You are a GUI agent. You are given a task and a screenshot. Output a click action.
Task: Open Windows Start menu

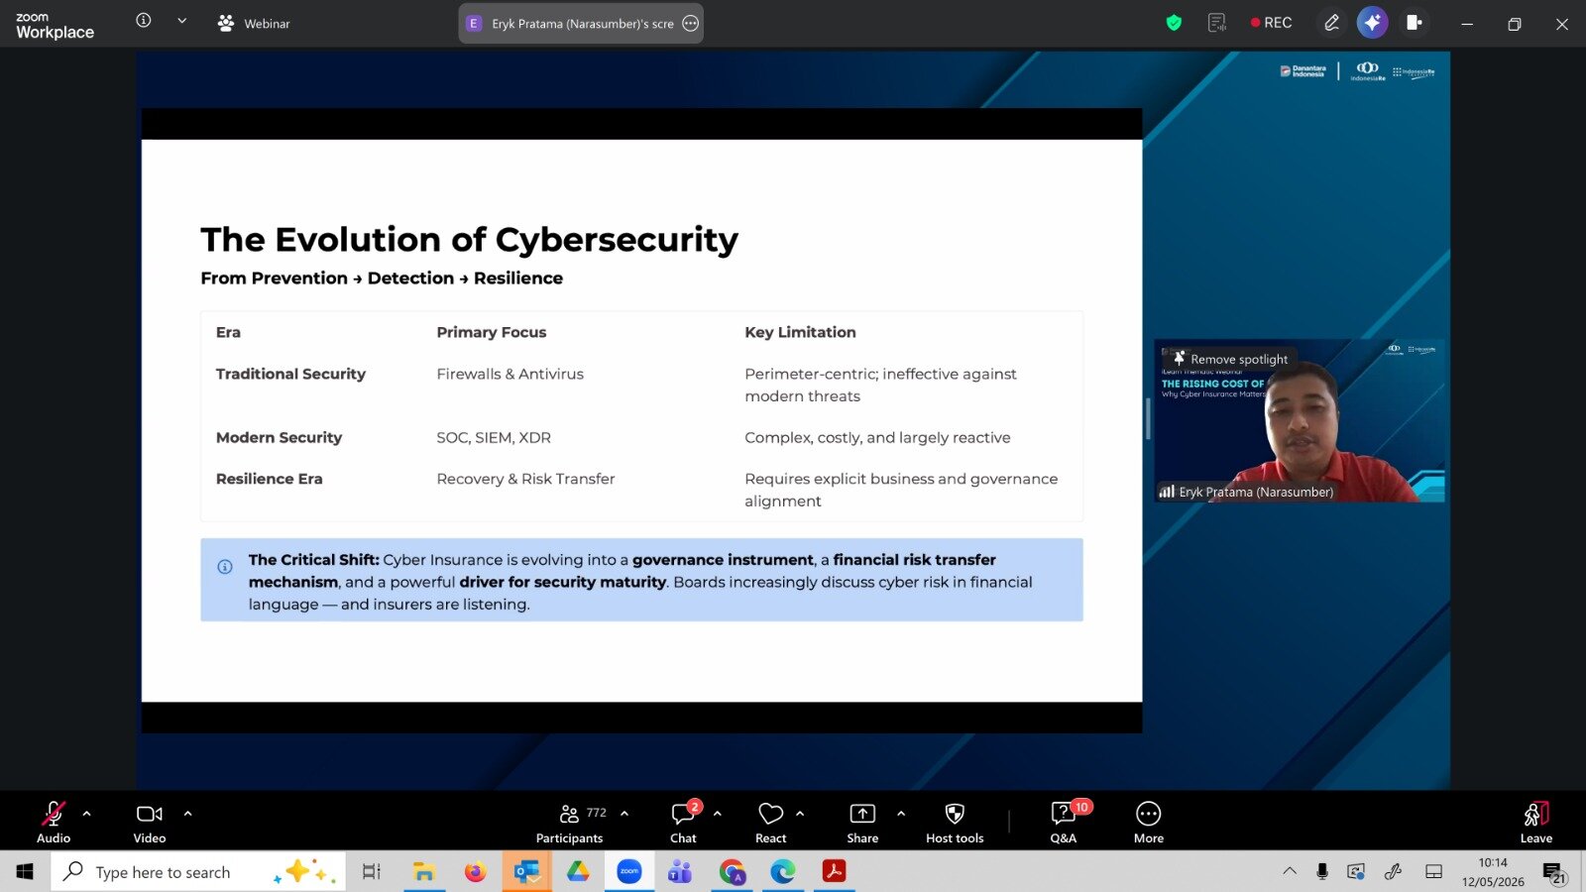click(25, 871)
